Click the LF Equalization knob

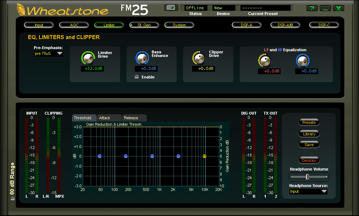(265, 61)
